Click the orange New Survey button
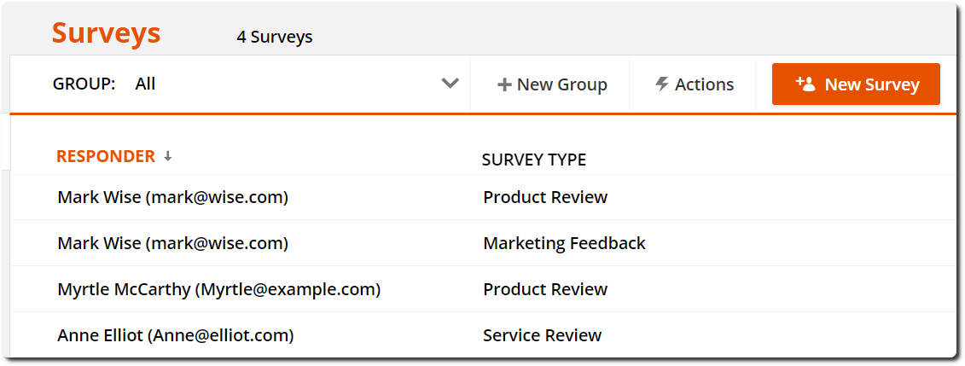Image resolution: width=965 pixels, height=366 pixels. 856,84
